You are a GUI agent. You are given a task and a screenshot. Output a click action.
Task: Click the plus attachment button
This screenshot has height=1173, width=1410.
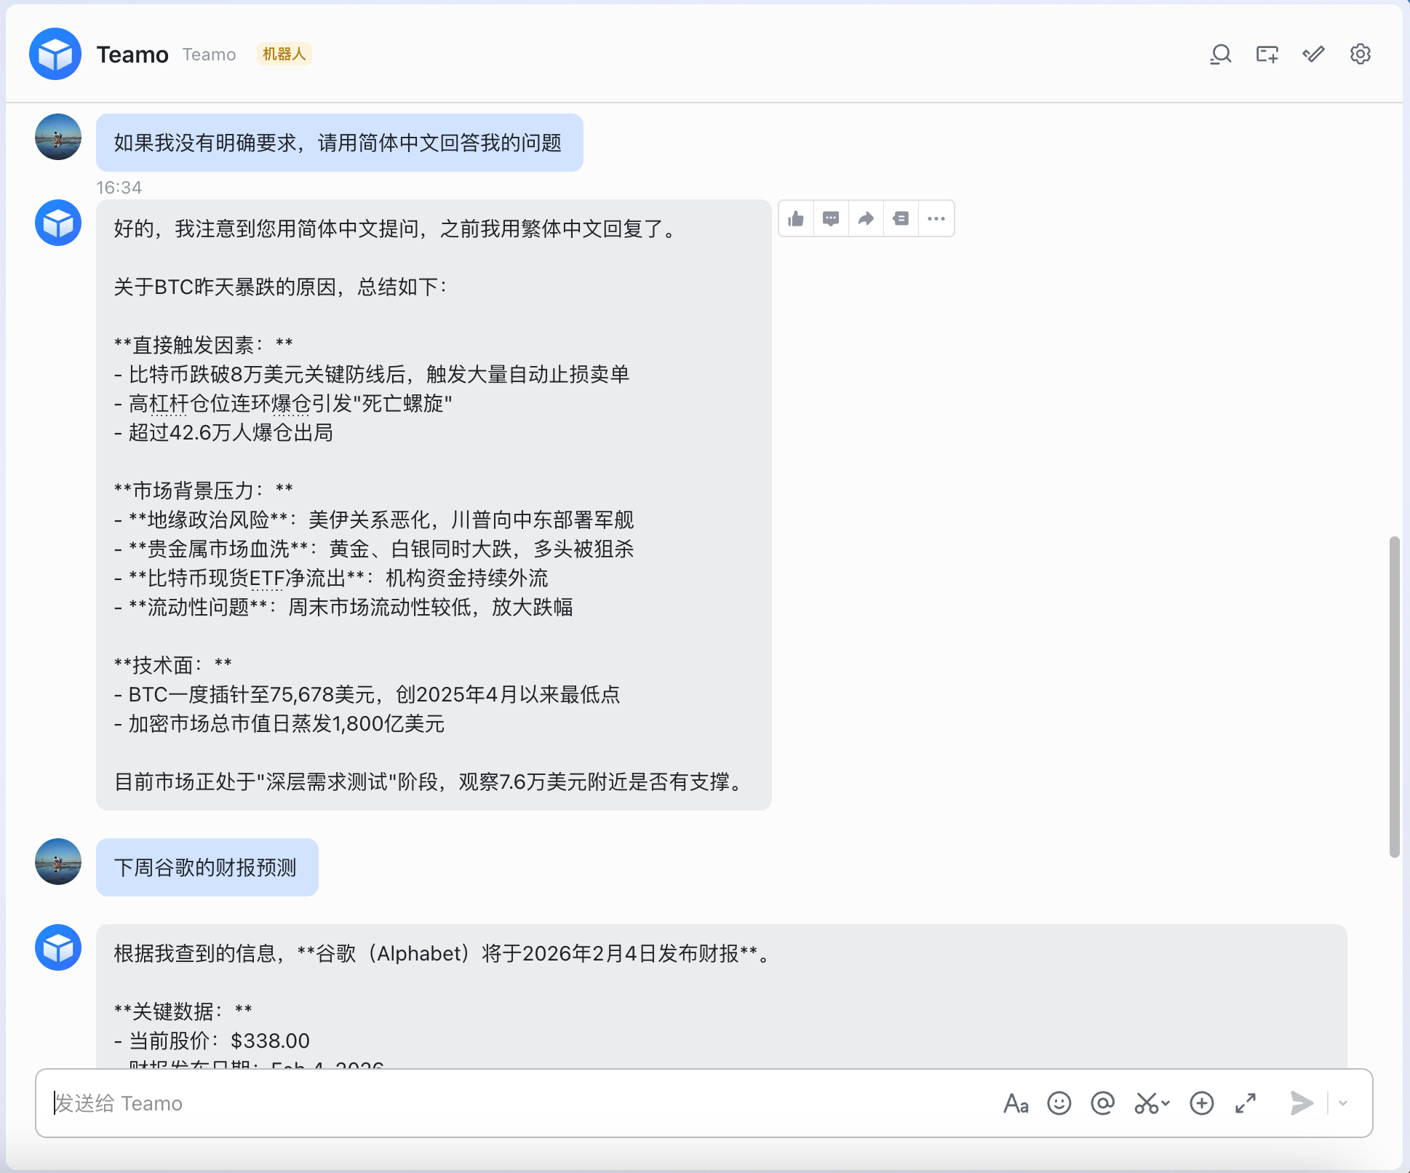tap(1202, 1104)
